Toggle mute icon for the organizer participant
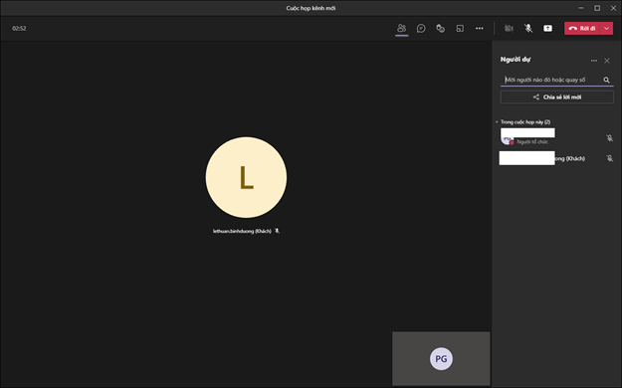The height and width of the screenshot is (388, 622). pyautogui.click(x=610, y=137)
